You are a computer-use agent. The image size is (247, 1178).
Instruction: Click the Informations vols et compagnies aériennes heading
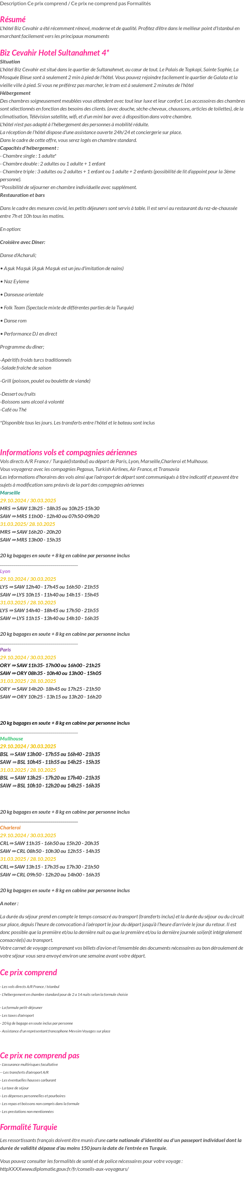pyautogui.click(x=68, y=452)
